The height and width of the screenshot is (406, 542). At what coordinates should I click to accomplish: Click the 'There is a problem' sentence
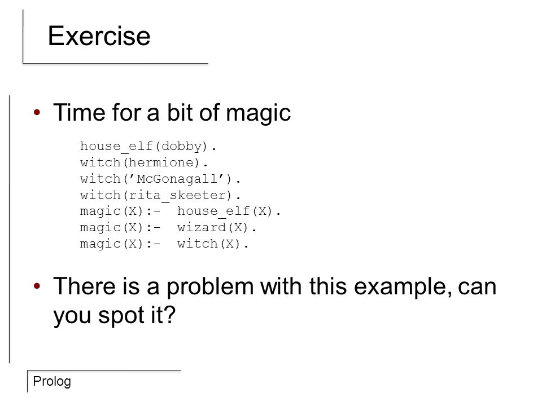coord(275,301)
